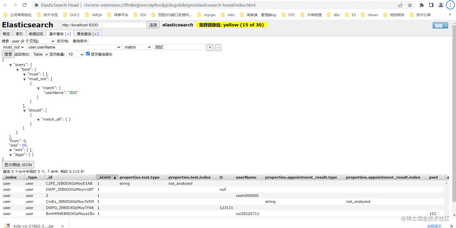Collapse the "query" JSON node
This screenshot has width=456, height=228.
pyautogui.click(x=11, y=65)
